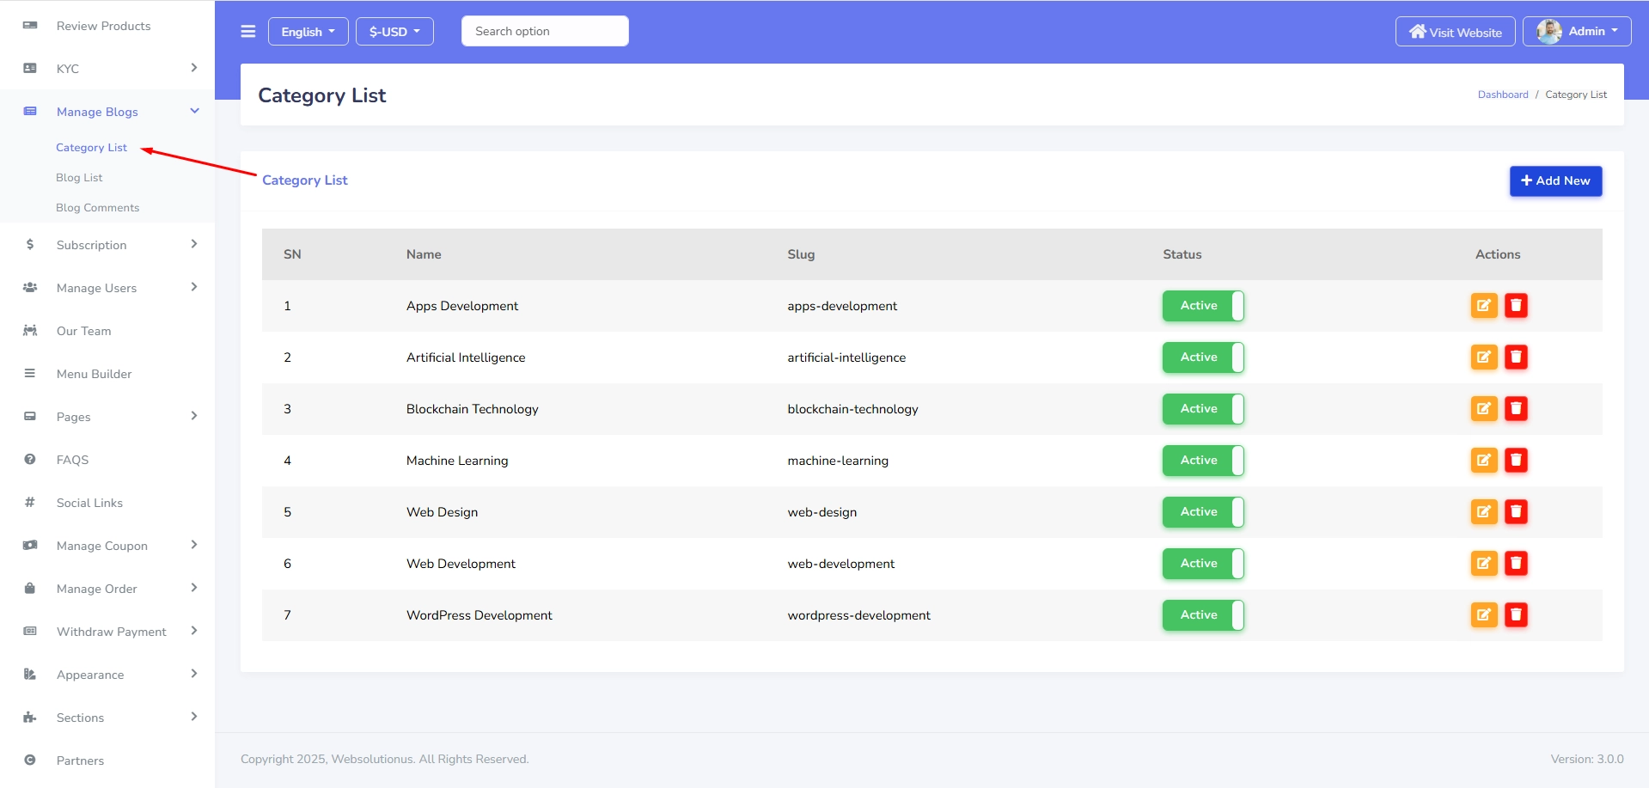Delete the Web Design category
Image resolution: width=1649 pixels, height=788 pixels.
click(1517, 511)
